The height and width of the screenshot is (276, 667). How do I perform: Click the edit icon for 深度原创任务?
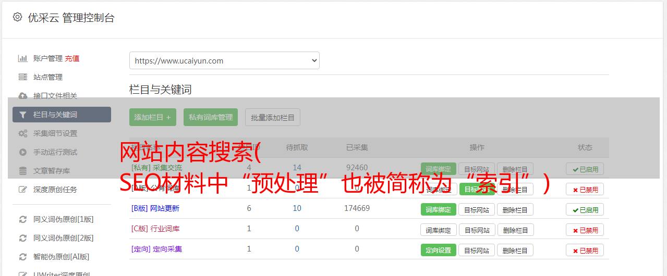tap(22, 190)
